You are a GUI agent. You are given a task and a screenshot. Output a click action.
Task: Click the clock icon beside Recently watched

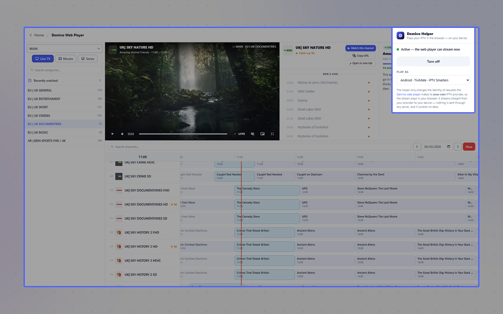coord(30,80)
